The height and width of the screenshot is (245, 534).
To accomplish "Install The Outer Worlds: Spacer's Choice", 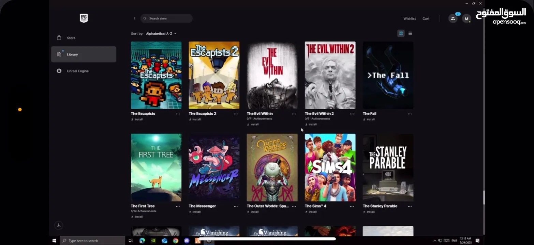I will pyautogui.click(x=253, y=212).
